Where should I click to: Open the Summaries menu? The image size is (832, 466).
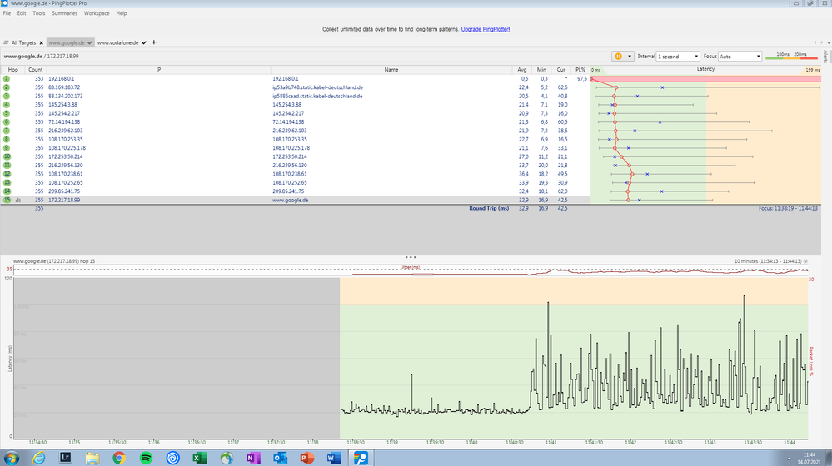coord(64,13)
